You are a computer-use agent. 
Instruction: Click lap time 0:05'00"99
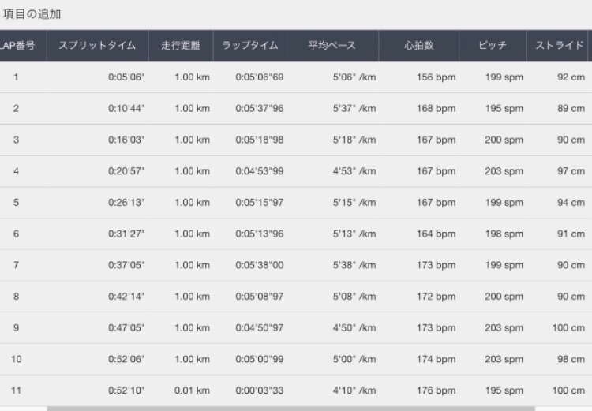pos(260,359)
